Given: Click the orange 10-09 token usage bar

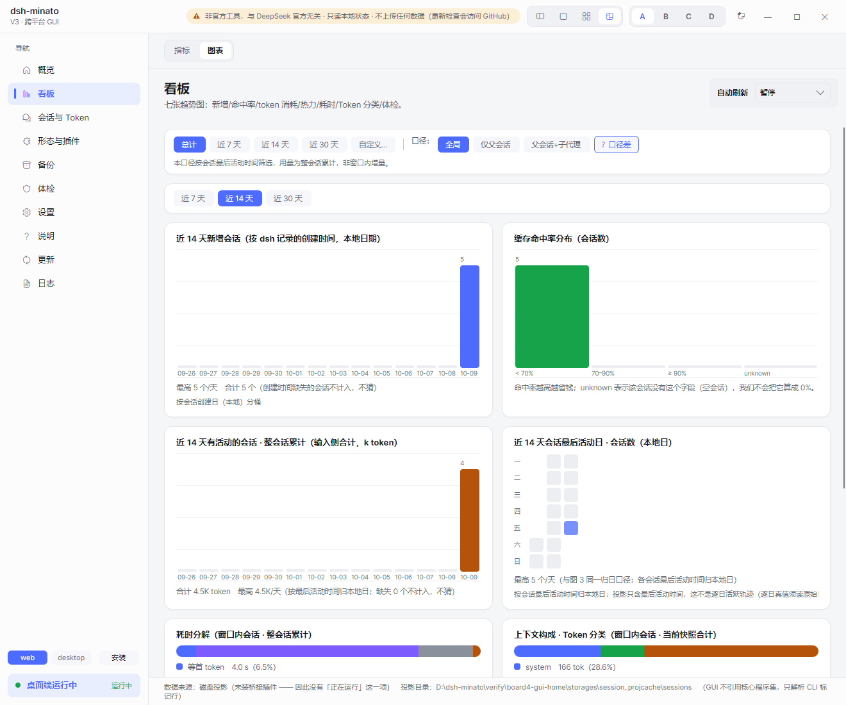Looking at the screenshot, I should tap(470, 520).
